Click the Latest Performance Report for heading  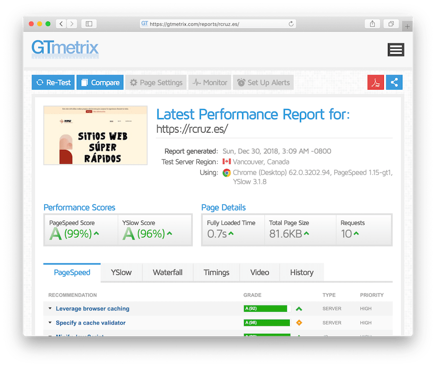(x=253, y=114)
